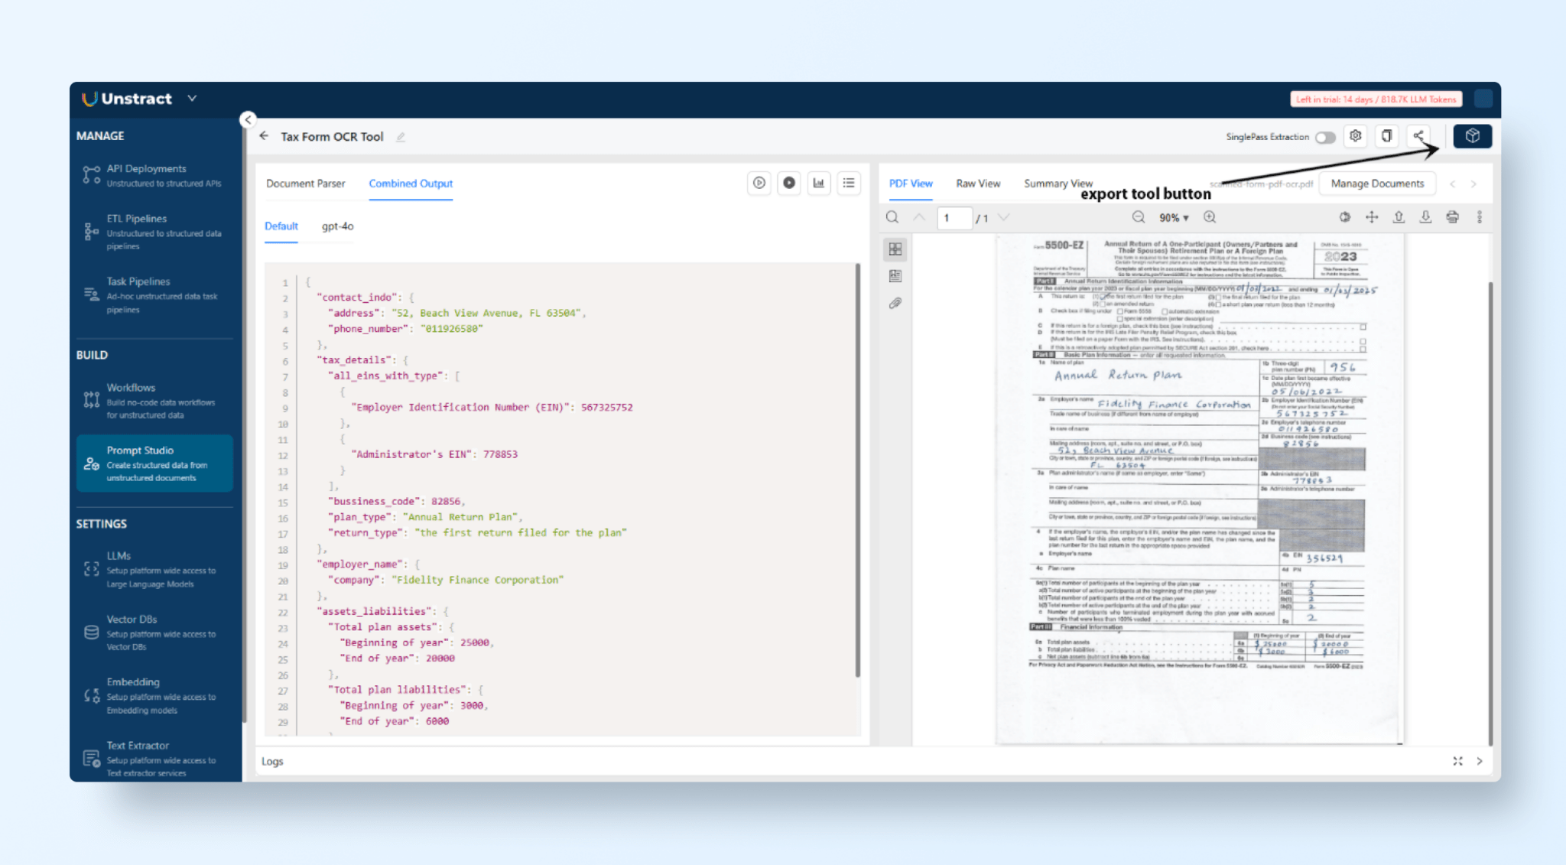Click the export tool button

tap(1472, 136)
